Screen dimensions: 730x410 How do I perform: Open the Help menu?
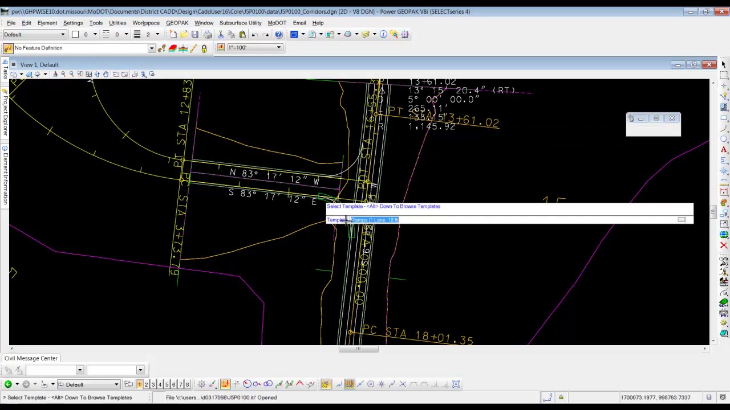click(x=318, y=23)
